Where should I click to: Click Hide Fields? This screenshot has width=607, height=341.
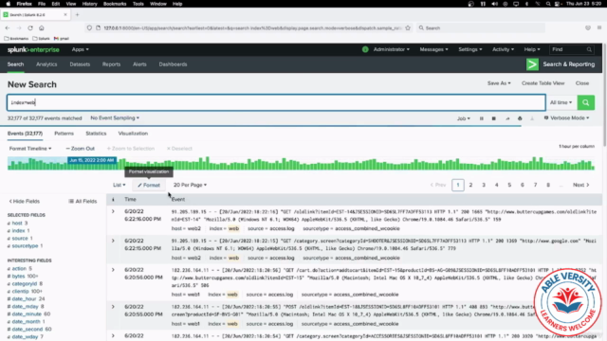coord(24,202)
